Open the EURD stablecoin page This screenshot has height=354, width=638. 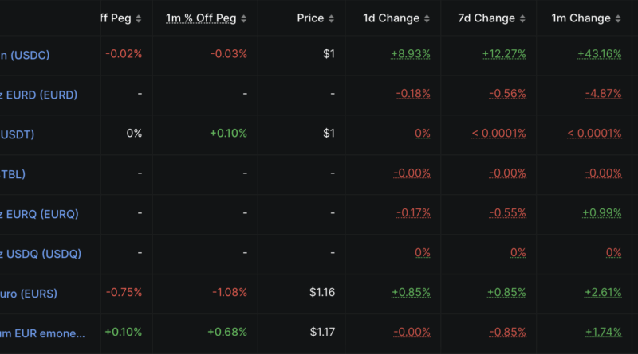(39, 95)
